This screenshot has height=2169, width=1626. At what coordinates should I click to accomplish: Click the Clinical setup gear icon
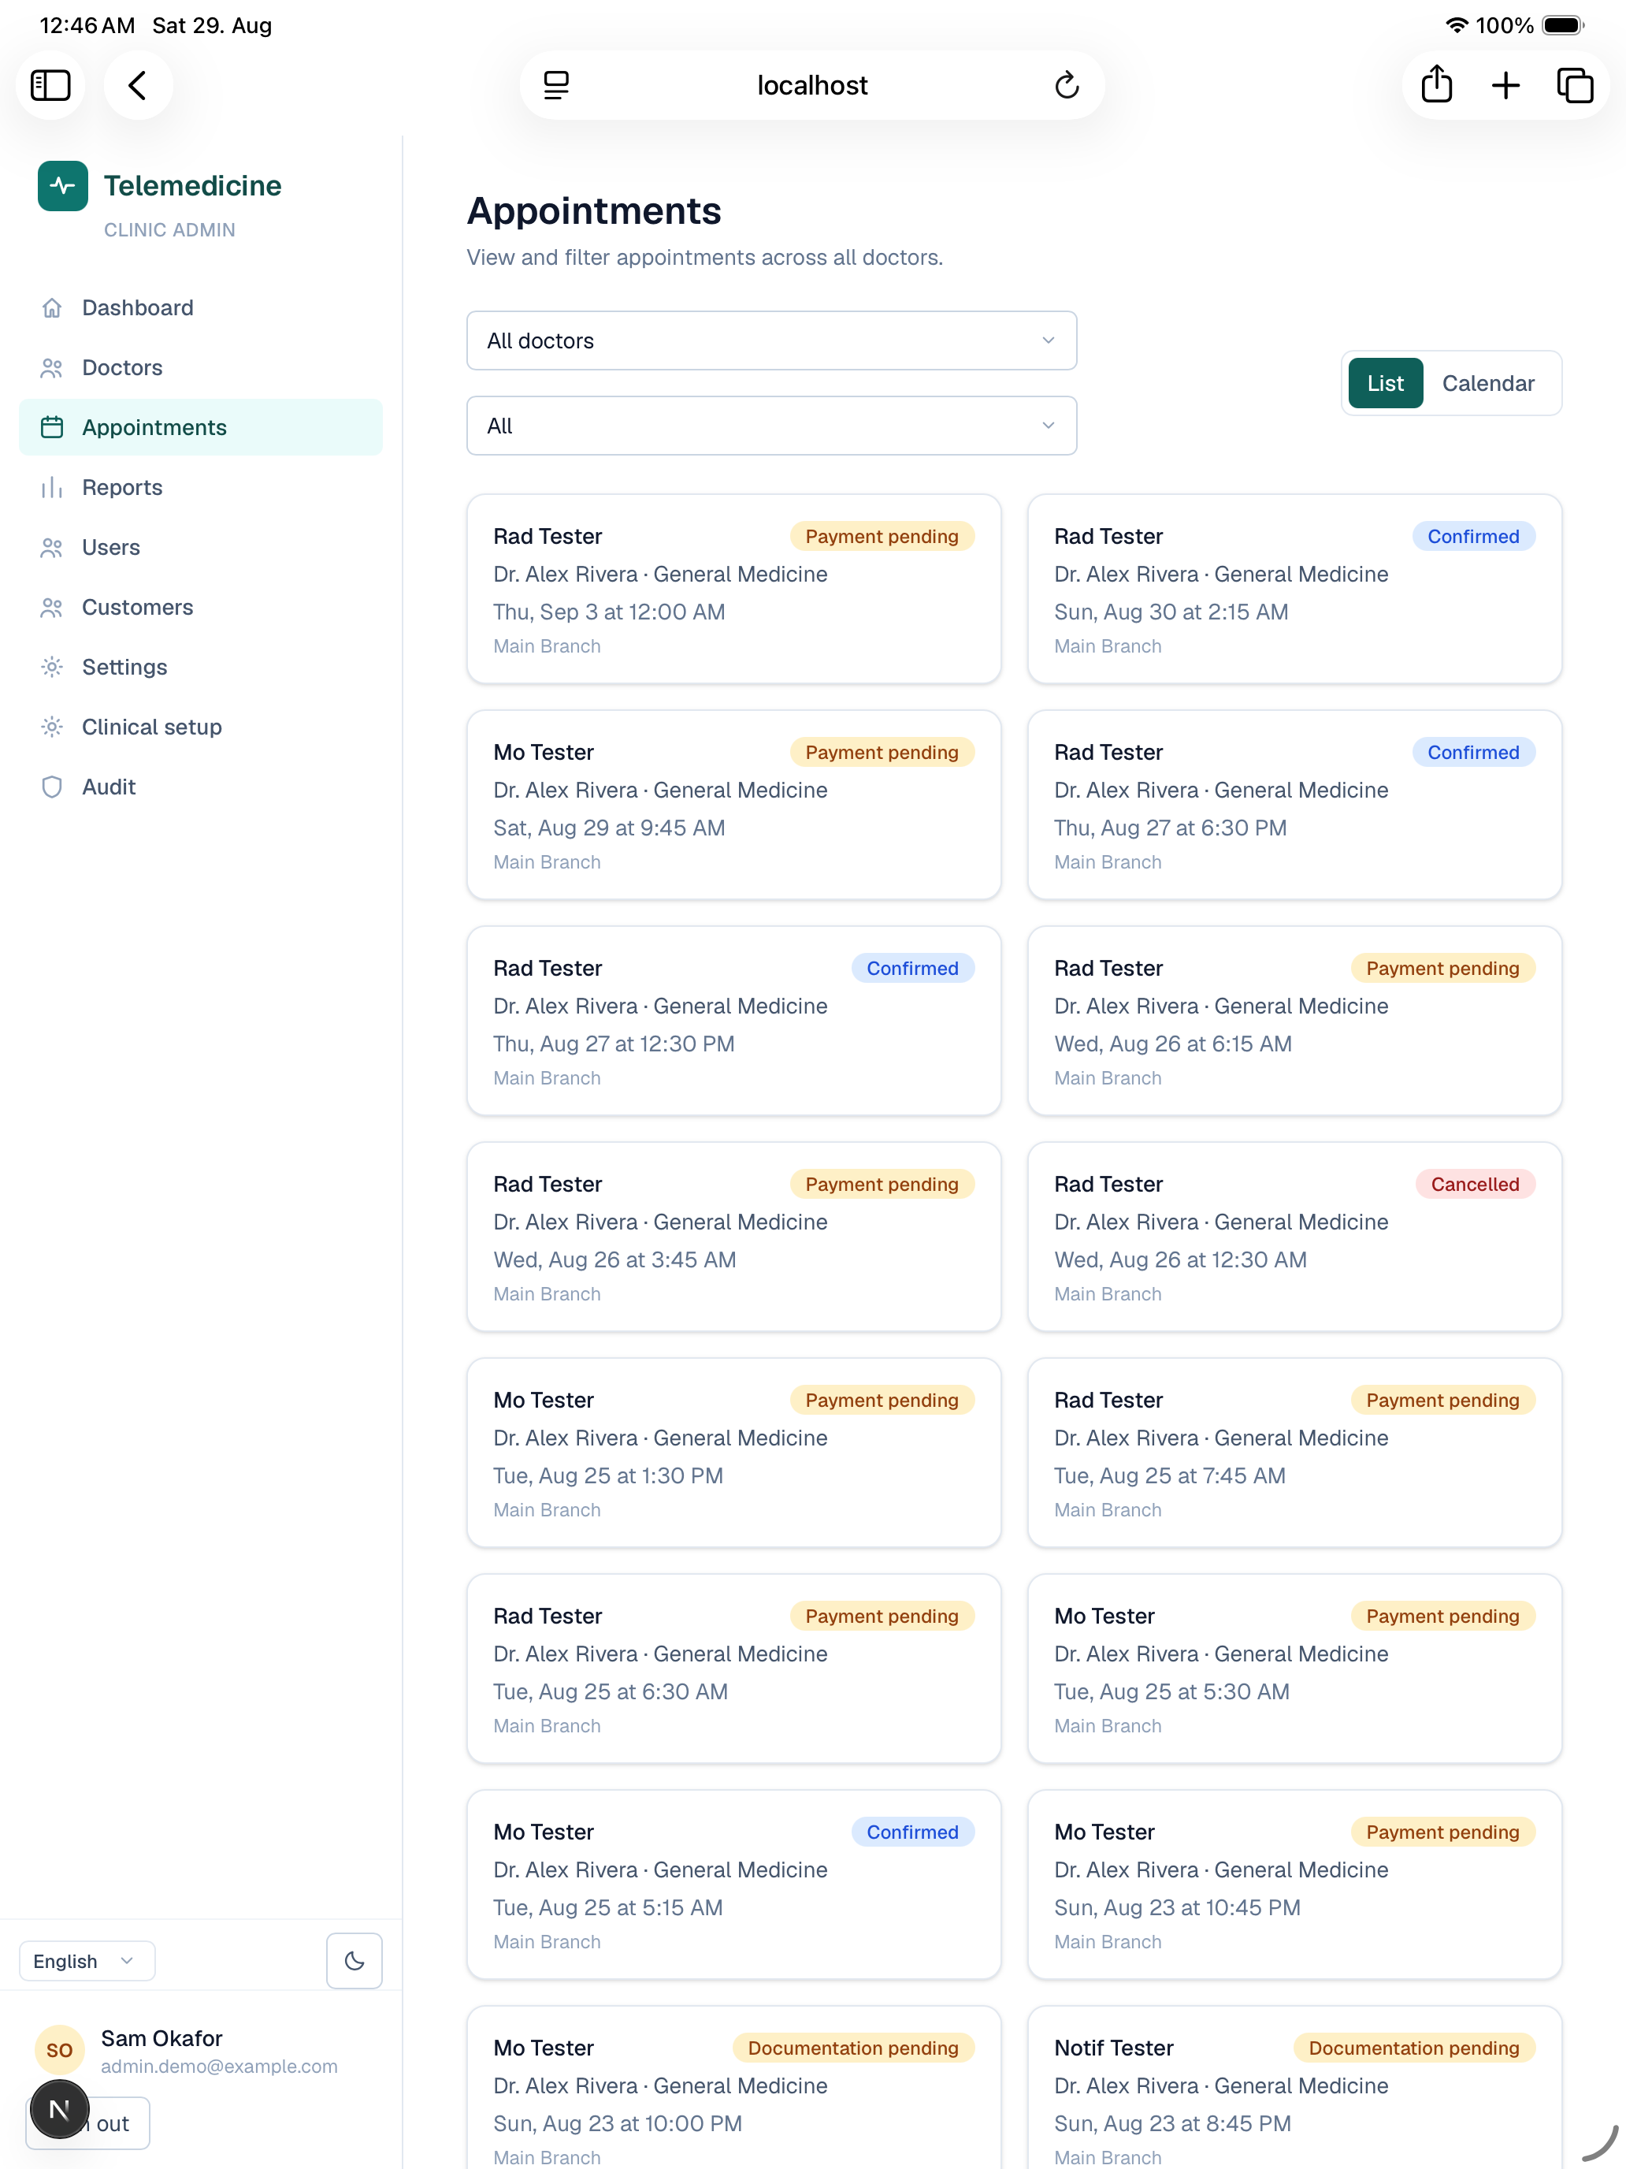tap(52, 727)
